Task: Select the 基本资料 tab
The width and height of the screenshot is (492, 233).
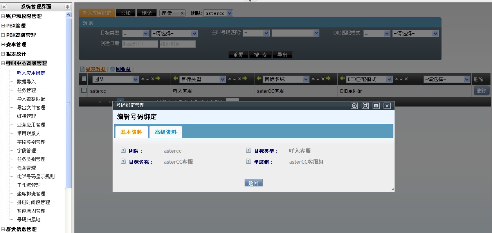Action: tap(132, 132)
